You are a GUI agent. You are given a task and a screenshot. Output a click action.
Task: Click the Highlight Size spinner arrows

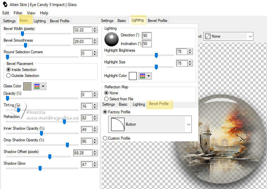click(x=190, y=63)
